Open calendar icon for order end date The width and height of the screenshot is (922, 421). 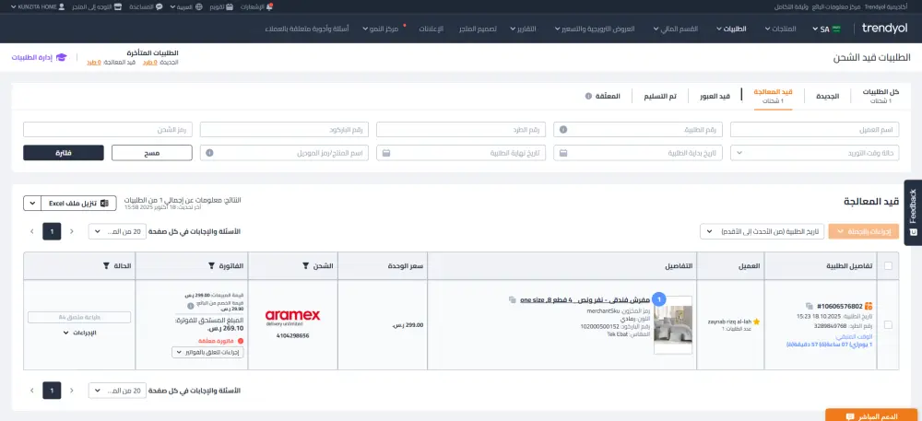385,153
